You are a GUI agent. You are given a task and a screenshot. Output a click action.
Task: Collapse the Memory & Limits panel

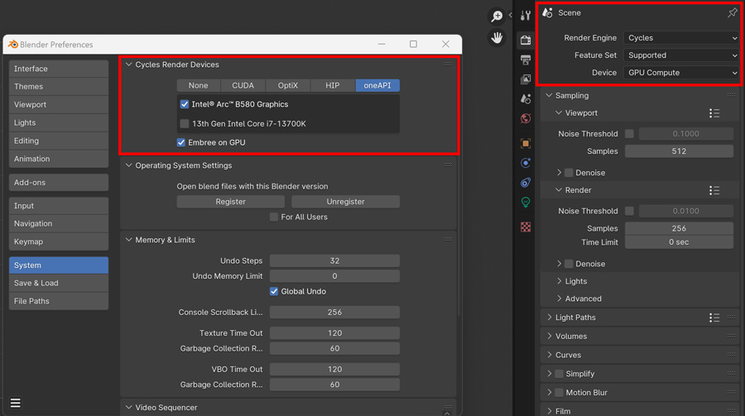click(x=129, y=240)
